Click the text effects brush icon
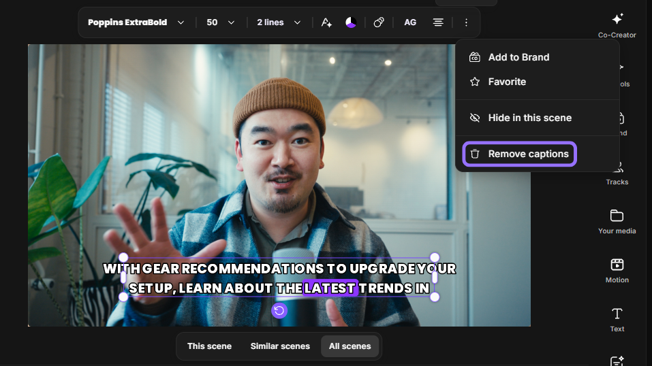Image resolution: width=652 pixels, height=366 pixels. pos(379,22)
